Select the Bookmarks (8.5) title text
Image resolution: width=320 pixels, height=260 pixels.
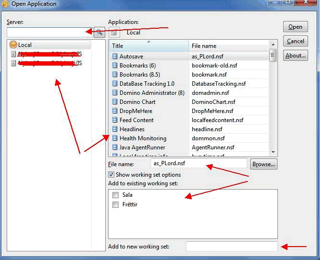point(140,75)
